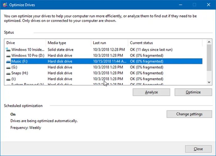Click the Optimize Drives app icon in title bar

pos(5,5)
